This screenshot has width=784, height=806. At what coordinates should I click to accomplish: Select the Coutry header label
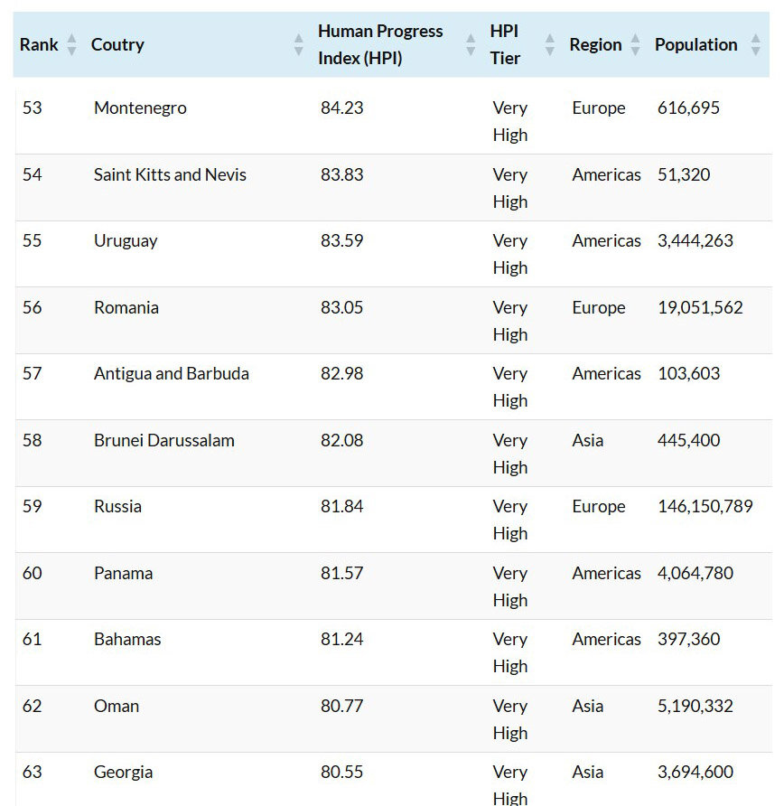coord(117,44)
